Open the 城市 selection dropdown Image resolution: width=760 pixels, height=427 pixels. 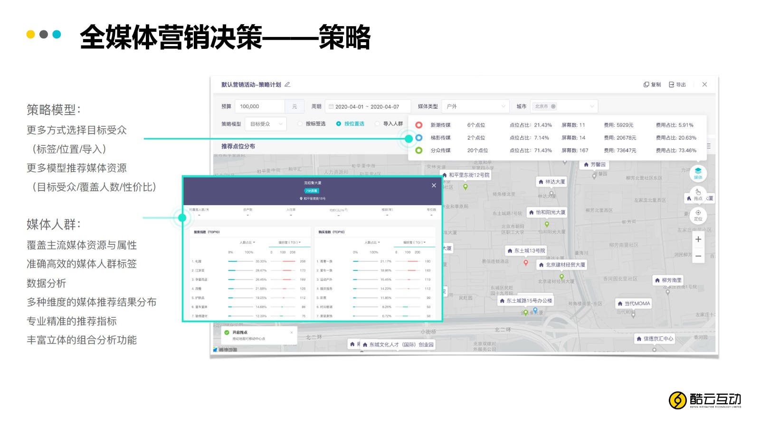click(592, 106)
